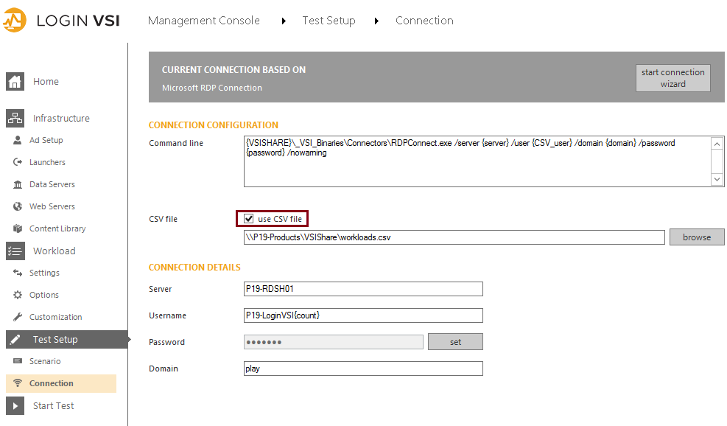Viewport: 727px width, 426px height.
Task: Go to Workload Settings
Action: 44,273
